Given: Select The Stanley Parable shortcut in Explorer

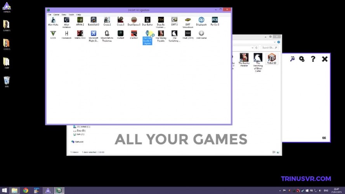Looking at the screenshot, I should tap(244, 60).
